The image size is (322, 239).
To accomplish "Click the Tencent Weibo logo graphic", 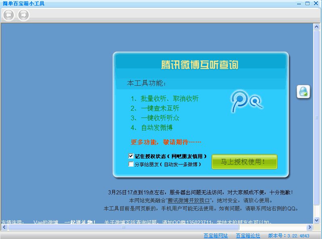I will [247, 101].
